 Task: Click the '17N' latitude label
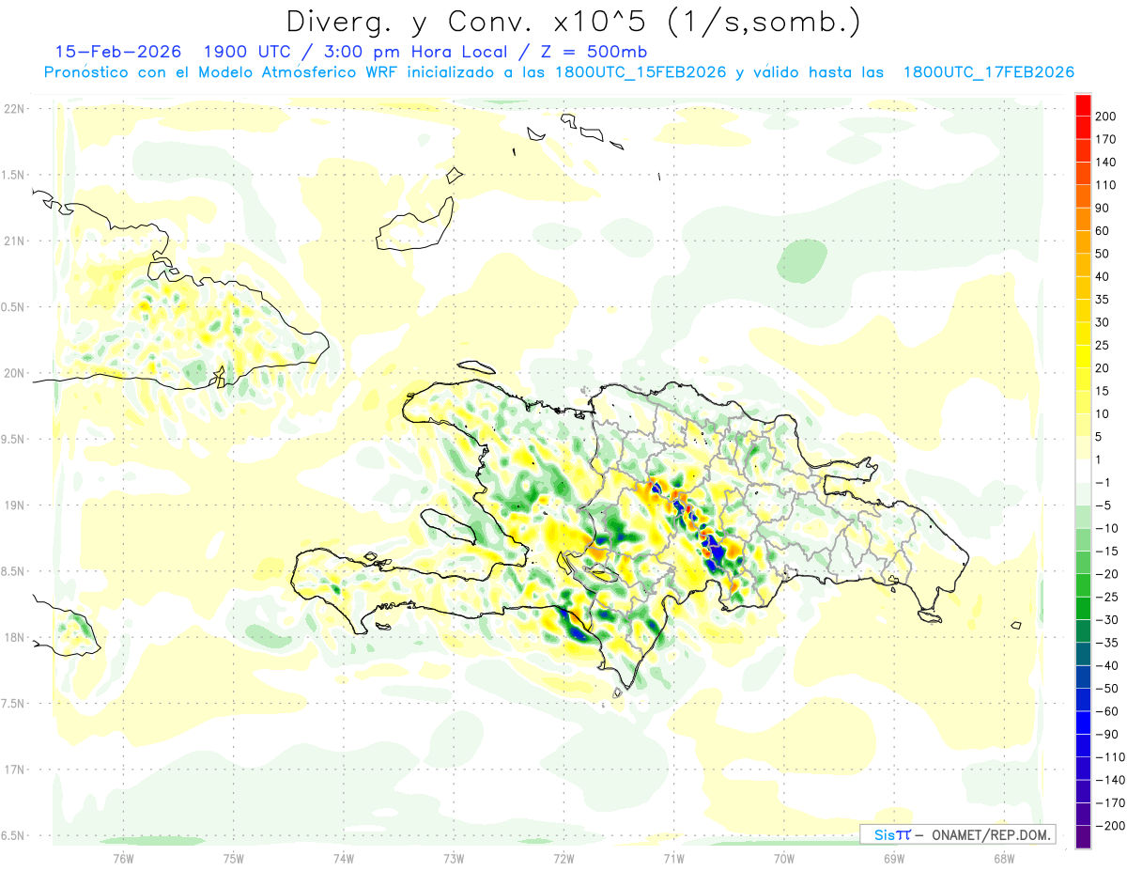pyautogui.click(x=13, y=770)
